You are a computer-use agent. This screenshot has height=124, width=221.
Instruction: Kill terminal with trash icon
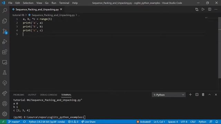[x=203, y=95]
